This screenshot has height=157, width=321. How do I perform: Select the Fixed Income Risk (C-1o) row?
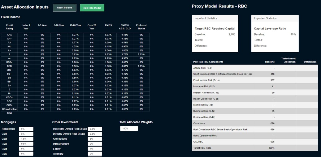click(255, 80)
